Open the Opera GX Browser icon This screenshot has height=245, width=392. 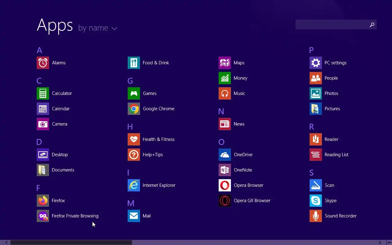click(x=225, y=201)
